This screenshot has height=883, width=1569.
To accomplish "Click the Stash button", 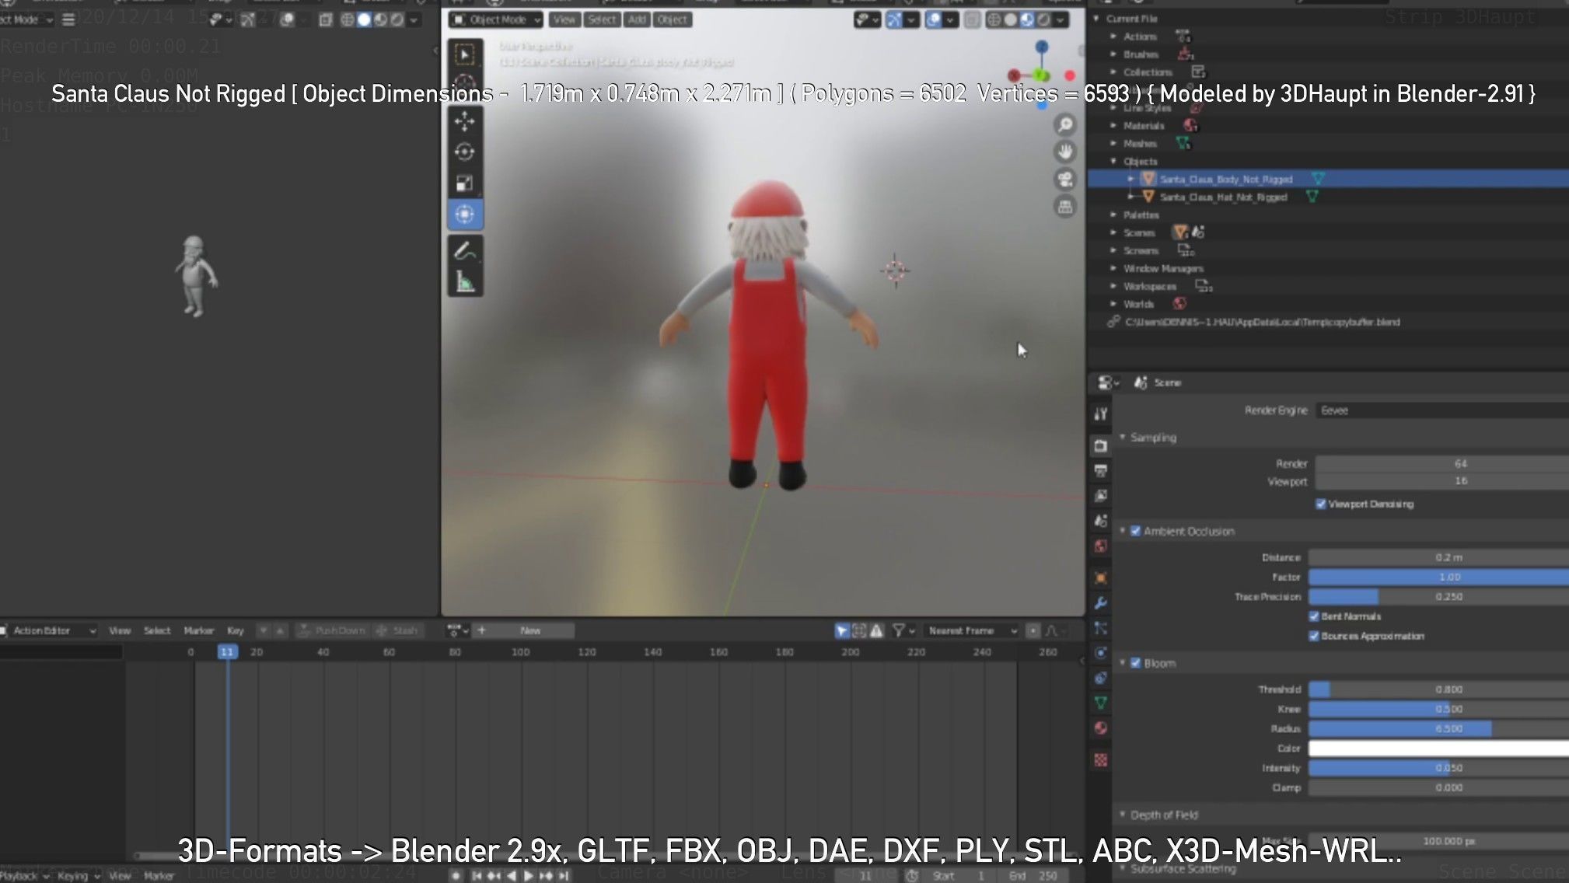I will 397,630.
